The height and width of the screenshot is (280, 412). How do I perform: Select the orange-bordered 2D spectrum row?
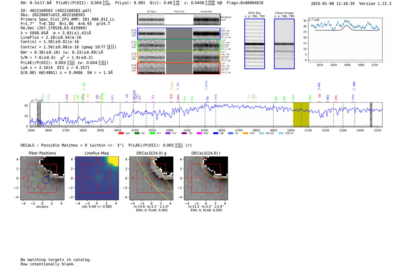click(179, 57)
